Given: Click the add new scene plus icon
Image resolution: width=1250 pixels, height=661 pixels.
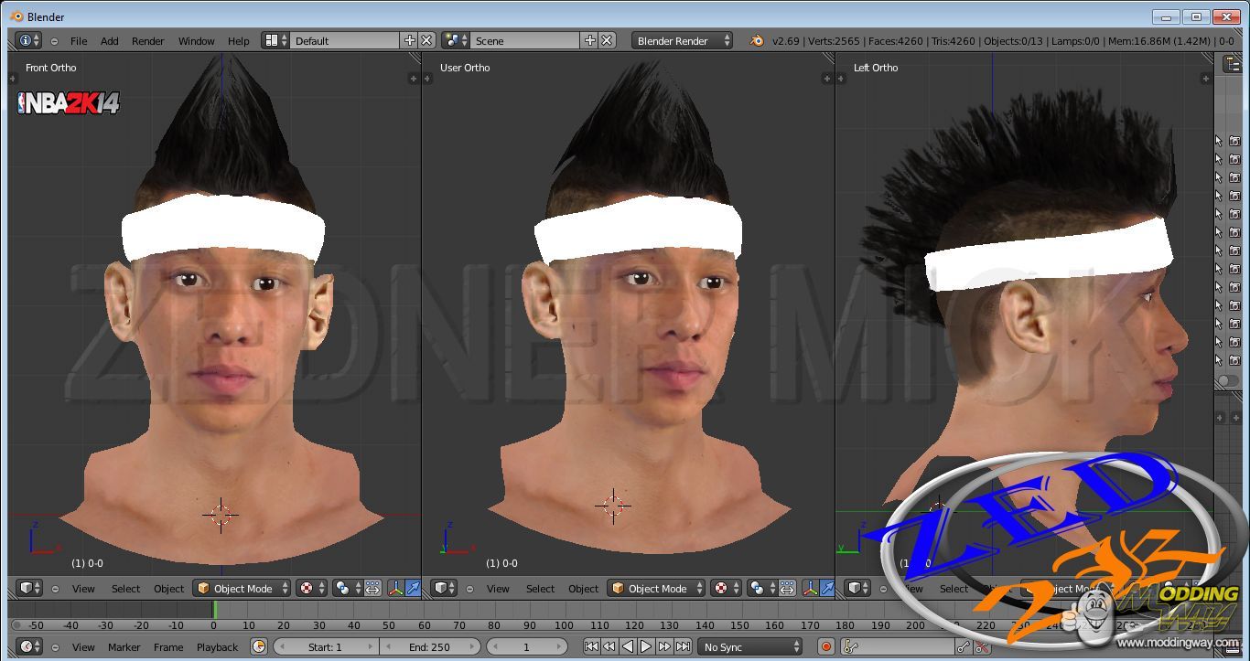Looking at the screenshot, I should [x=590, y=40].
